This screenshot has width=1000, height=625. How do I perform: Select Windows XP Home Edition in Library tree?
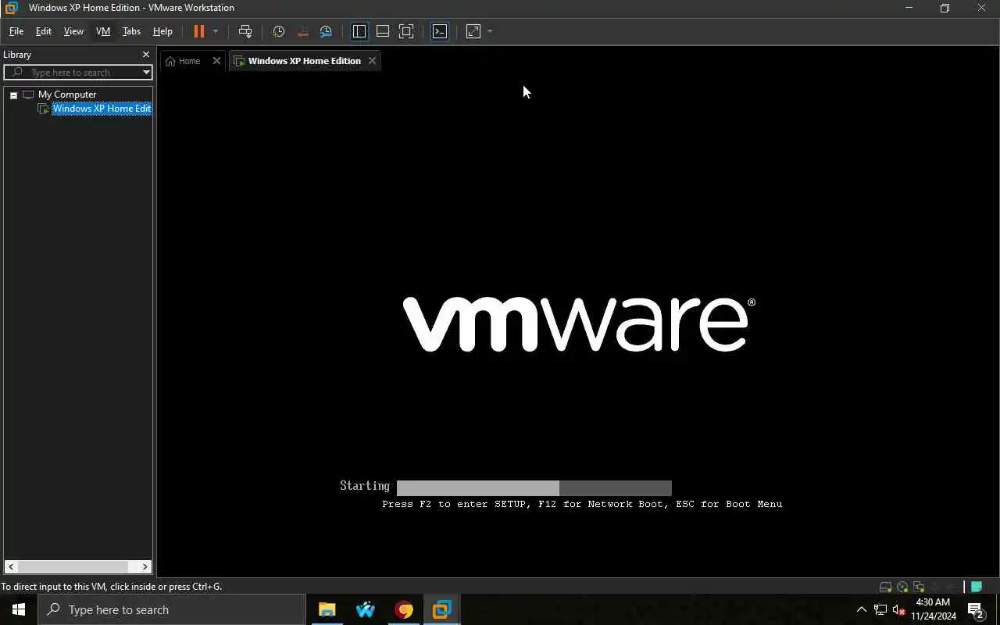point(102,109)
